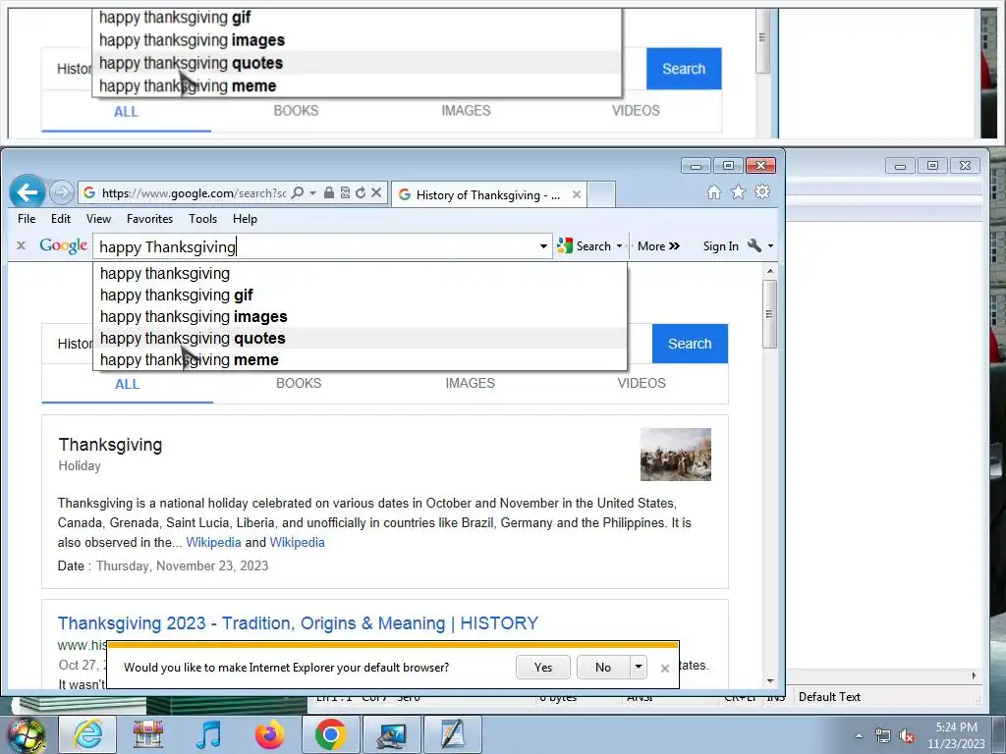Open Google Toolbar options wrench icon
This screenshot has height=754, width=1006.
(x=754, y=245)
